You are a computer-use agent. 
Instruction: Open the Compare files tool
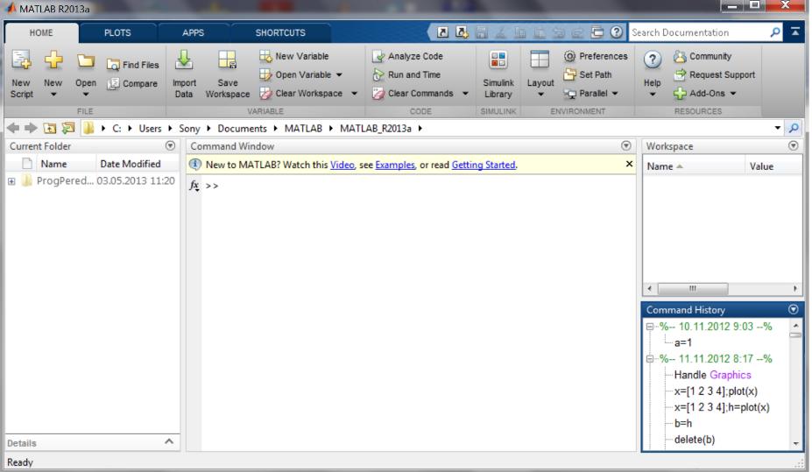point(132,83)
